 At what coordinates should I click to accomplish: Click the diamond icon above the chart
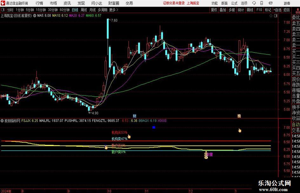click(x=271, y=16)
